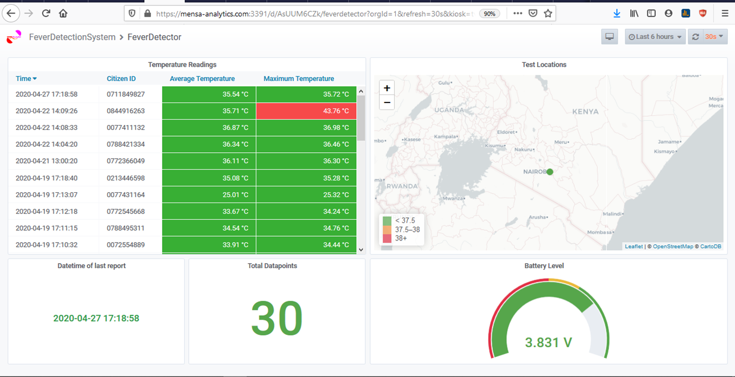Zoom out on the Test Locations map

coord(386,102)
